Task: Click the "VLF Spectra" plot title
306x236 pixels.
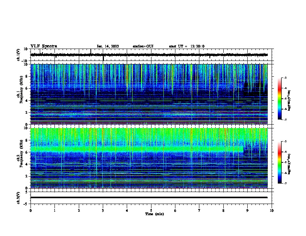Action: (x=44, y=46)
